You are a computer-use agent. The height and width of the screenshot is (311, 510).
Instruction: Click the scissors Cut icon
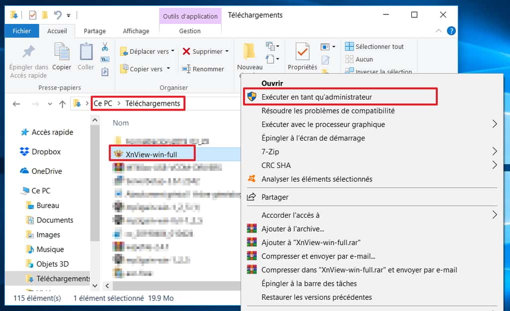[x=105, y=46]
